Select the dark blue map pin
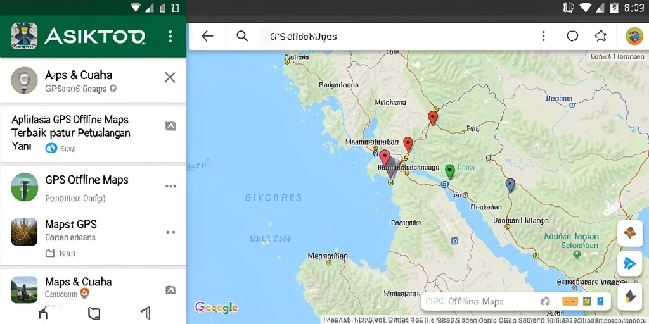 [510, 185]
